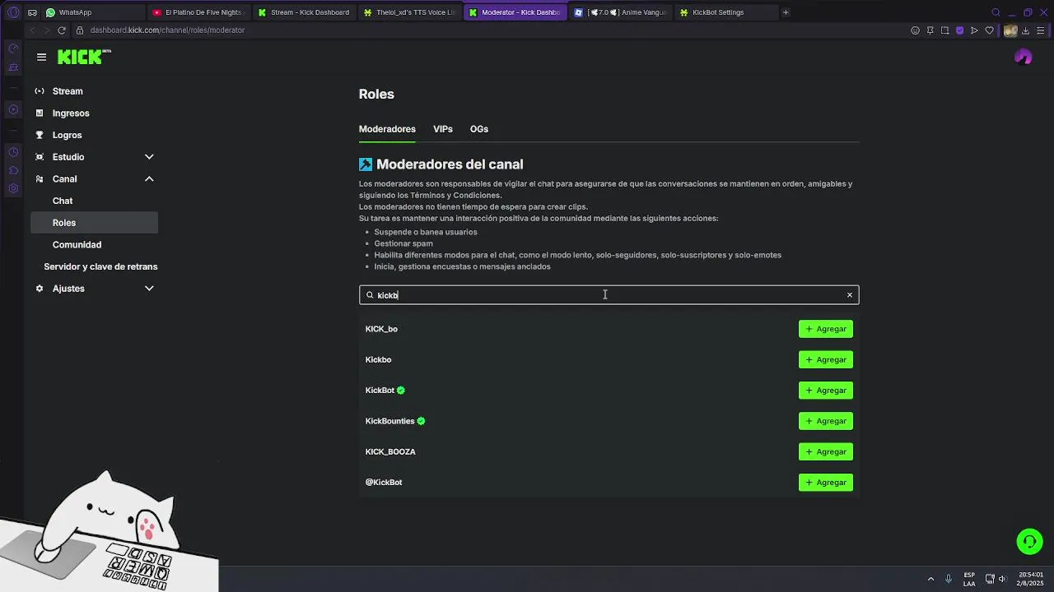Open Ingresos in the sidebar
This screenshot has width=1054, height=592.
[x=94, y=113]
